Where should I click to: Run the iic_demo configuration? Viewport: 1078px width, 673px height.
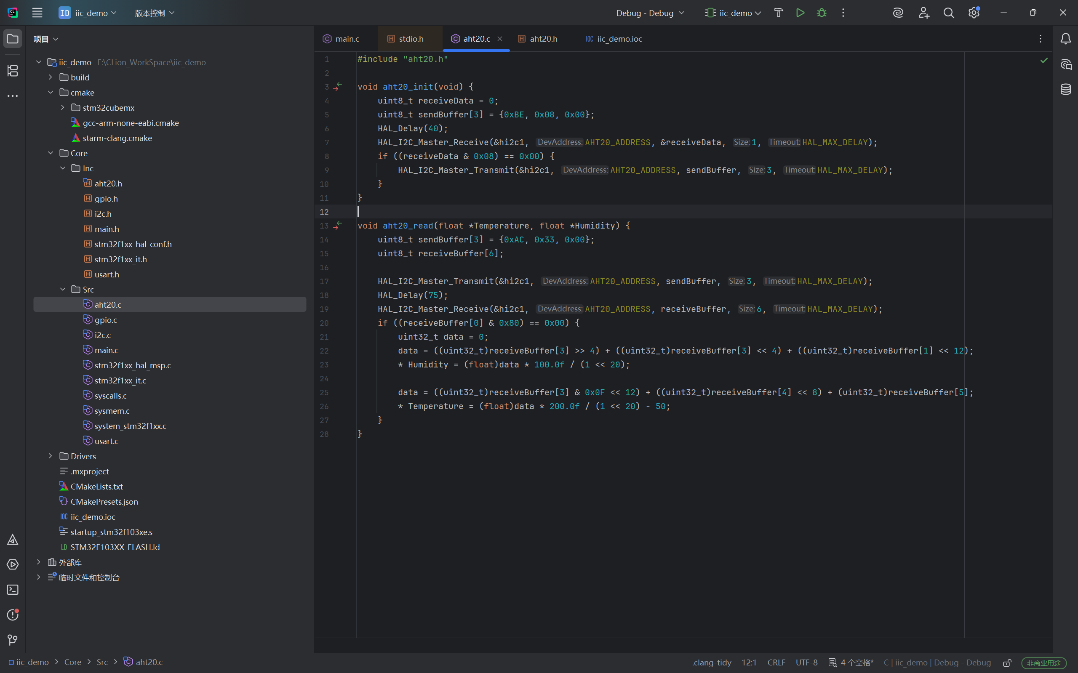pos(800,13)
